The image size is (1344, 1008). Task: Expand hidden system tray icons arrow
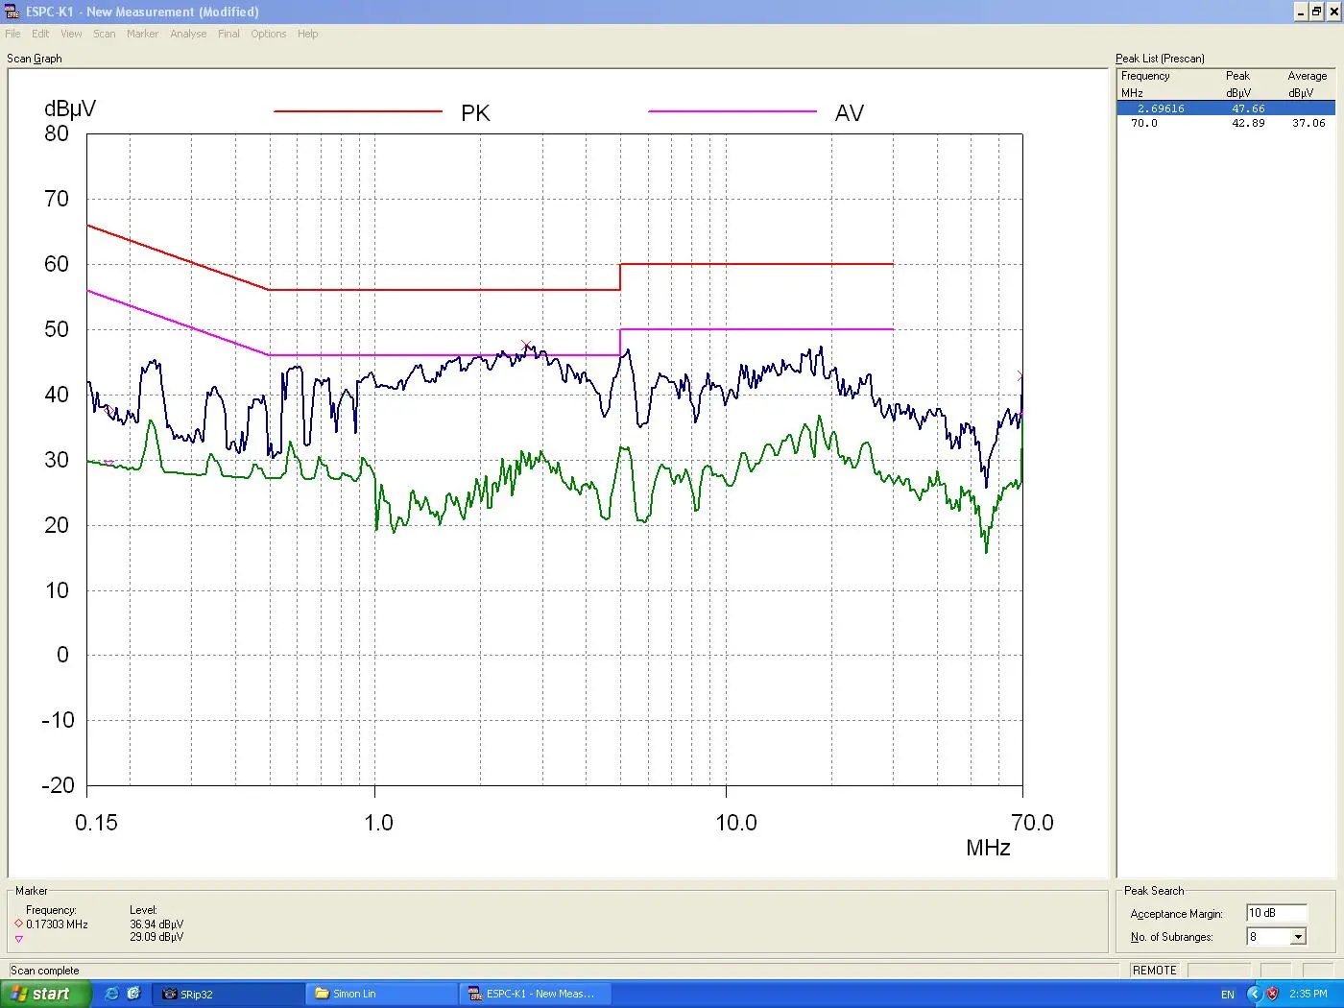pyautogui.click(x=1254, y=994)
